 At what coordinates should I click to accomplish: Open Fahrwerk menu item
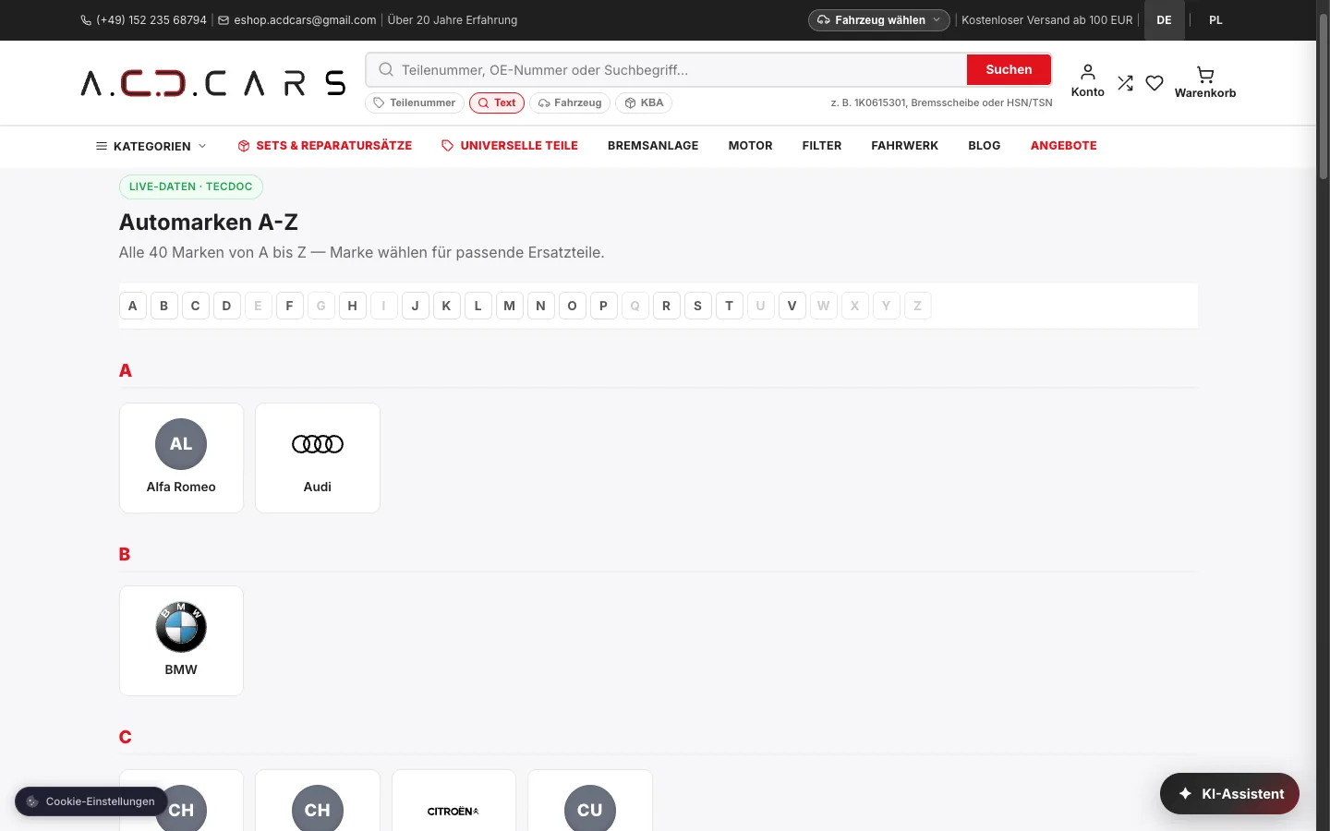(904, 146)
